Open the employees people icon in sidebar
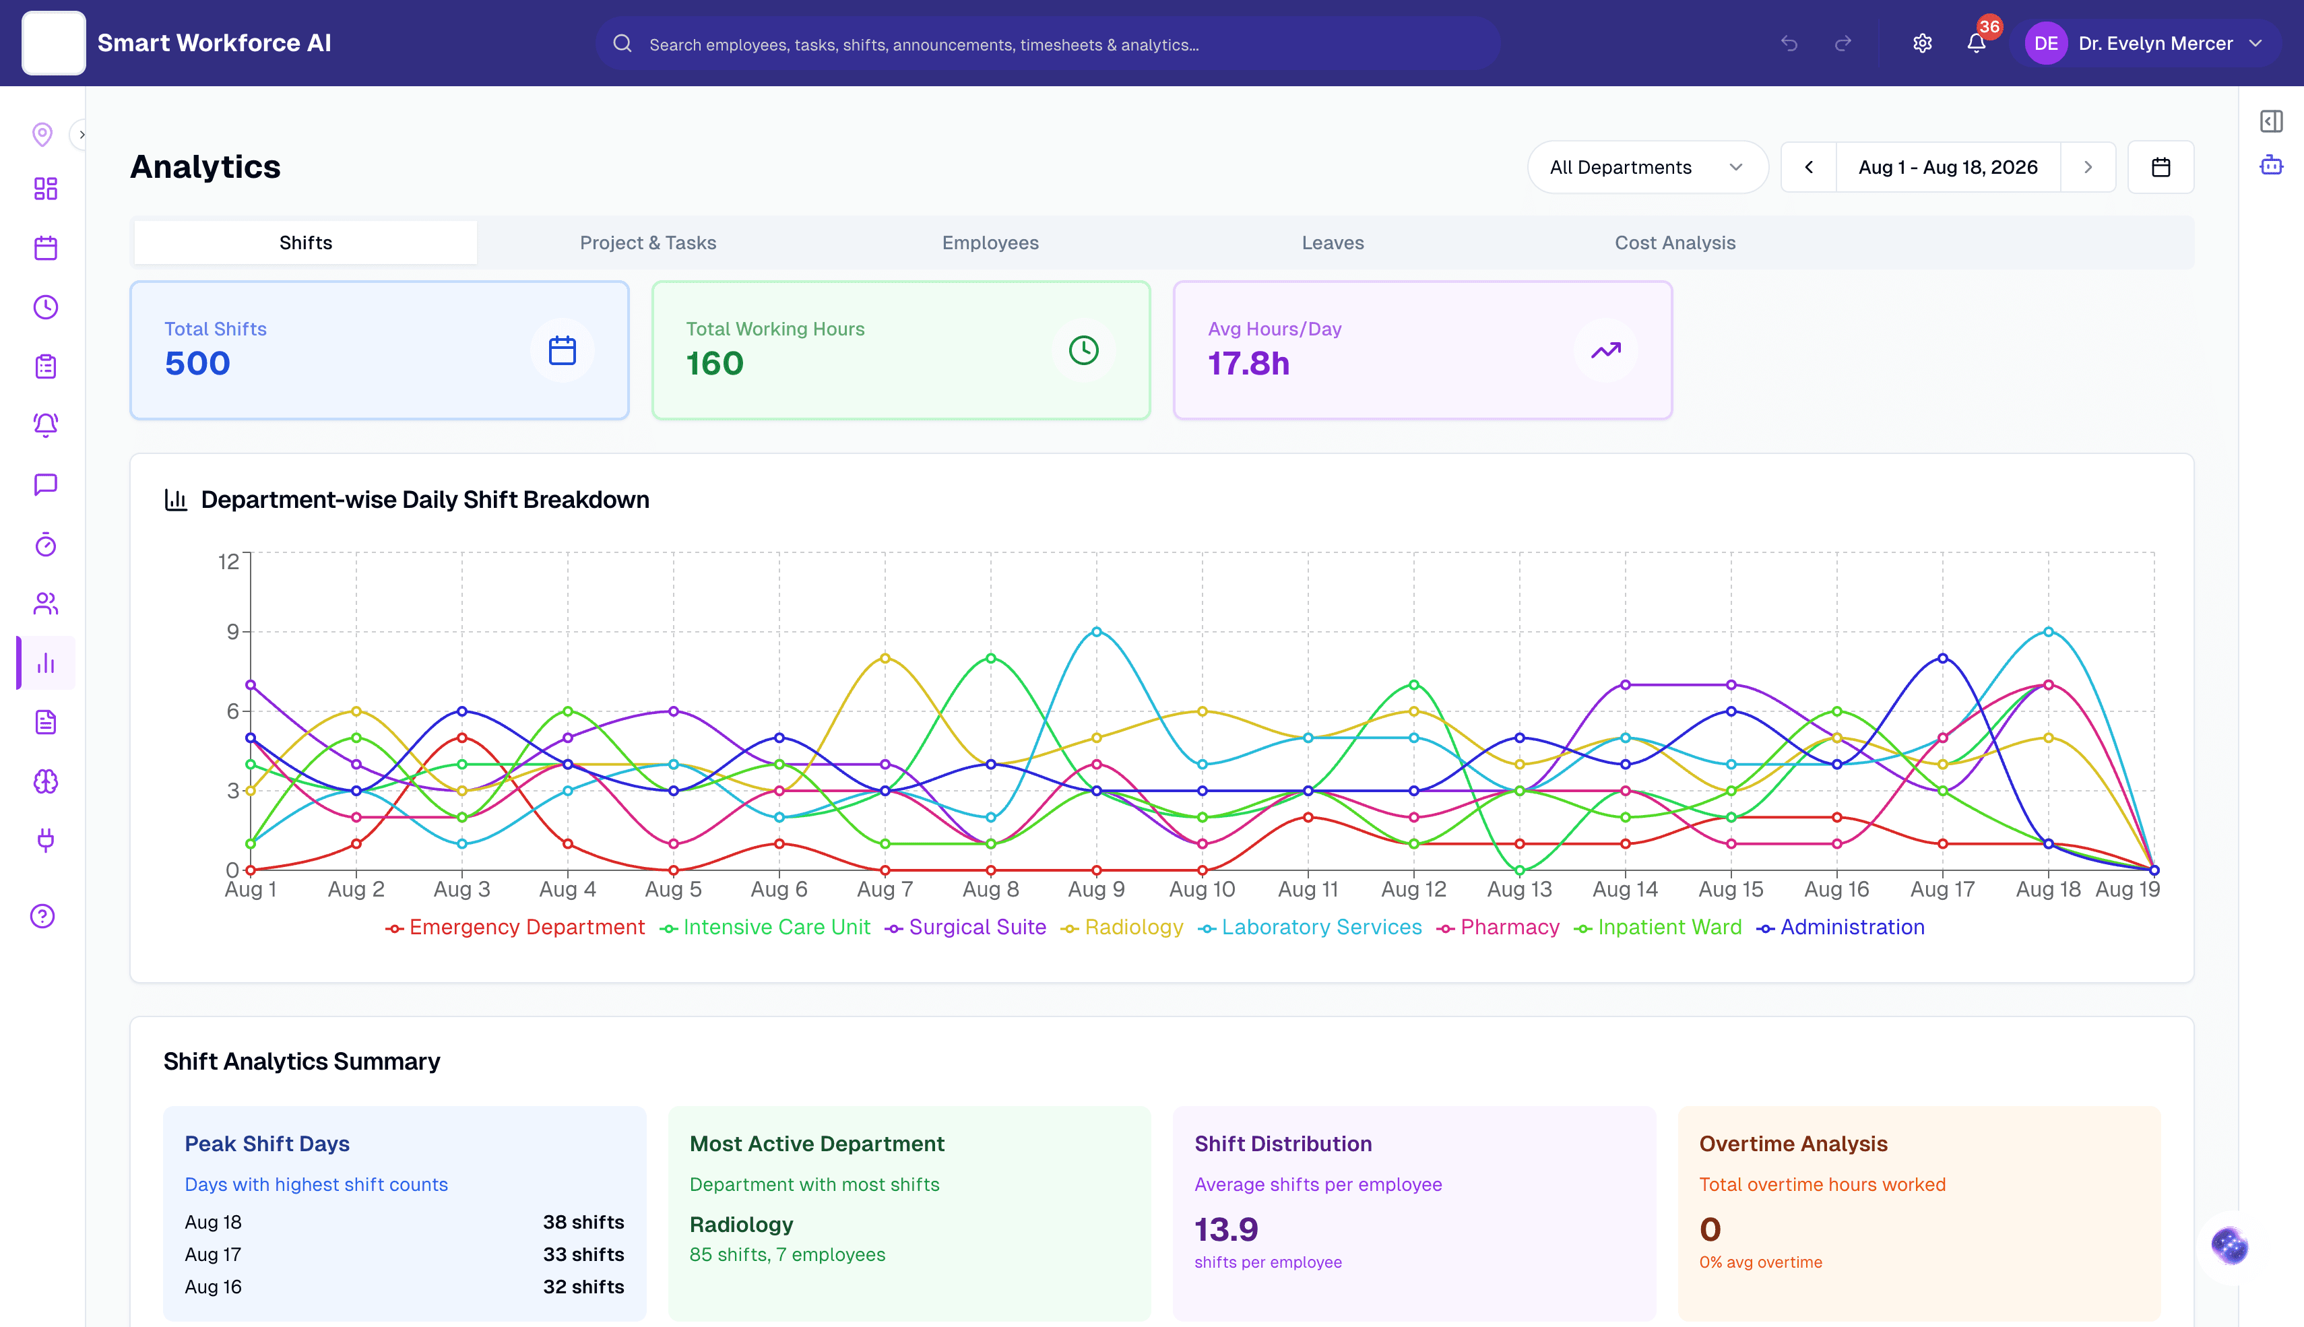This screenshot has width=2304, height=1327. click(46, 604)
